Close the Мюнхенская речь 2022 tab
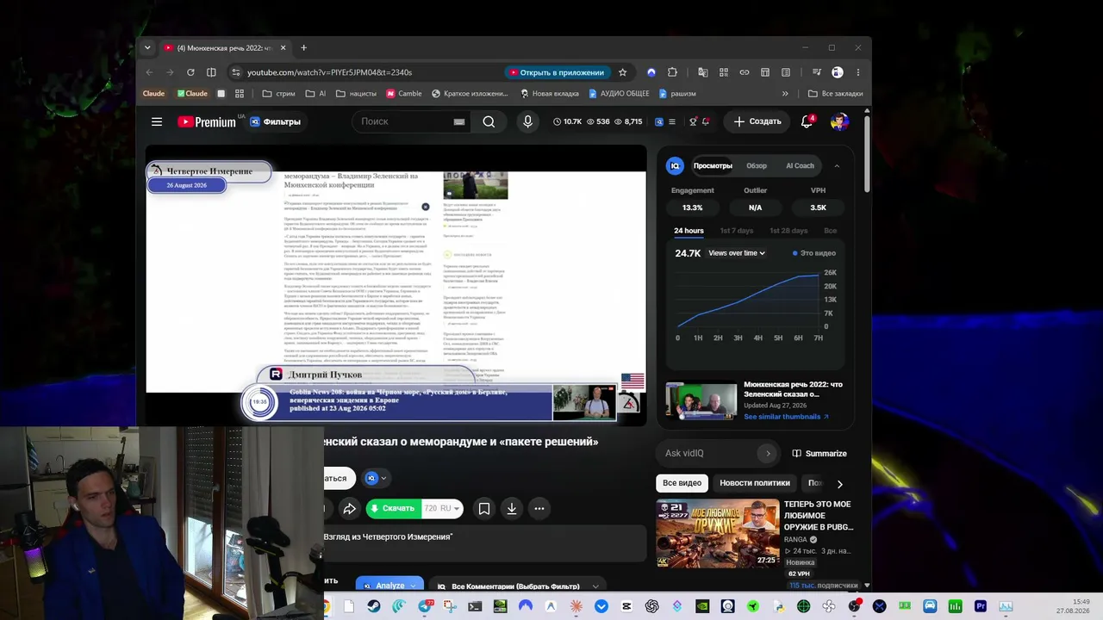 point(283,48)
